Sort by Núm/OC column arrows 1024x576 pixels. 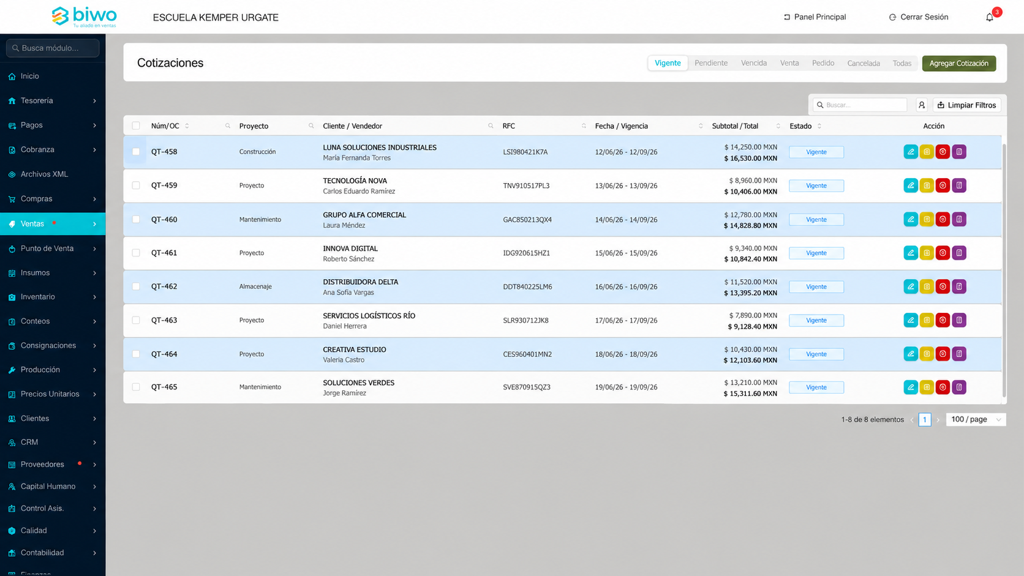[x=187, y=126]
